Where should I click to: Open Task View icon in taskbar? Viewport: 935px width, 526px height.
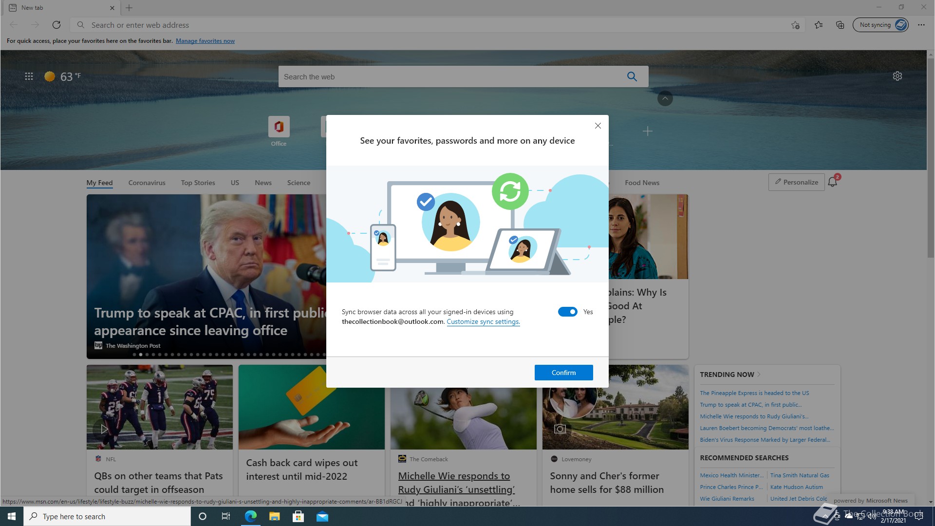pyautogui.click(x=226, y=516)
